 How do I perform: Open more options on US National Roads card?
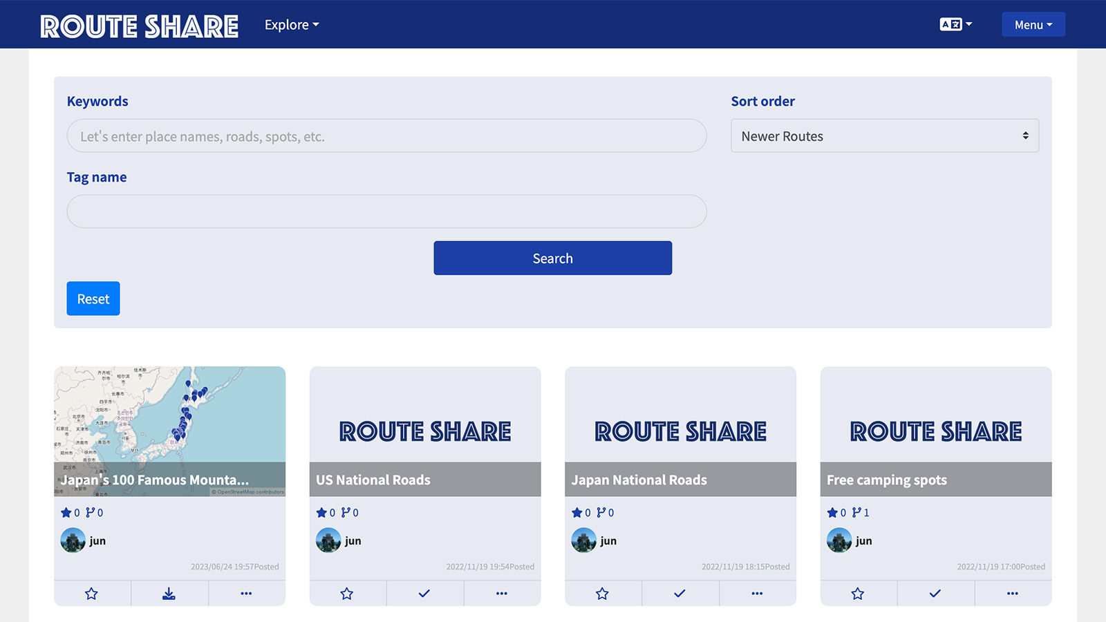pos(502,594)
